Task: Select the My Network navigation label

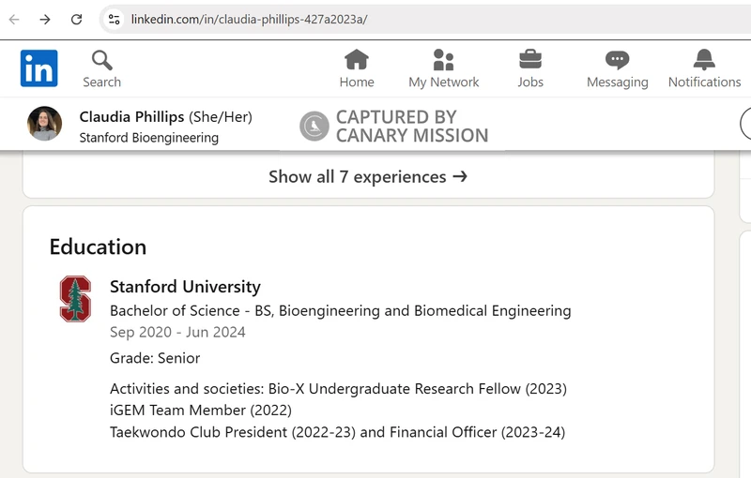Action: click(443, 82)
